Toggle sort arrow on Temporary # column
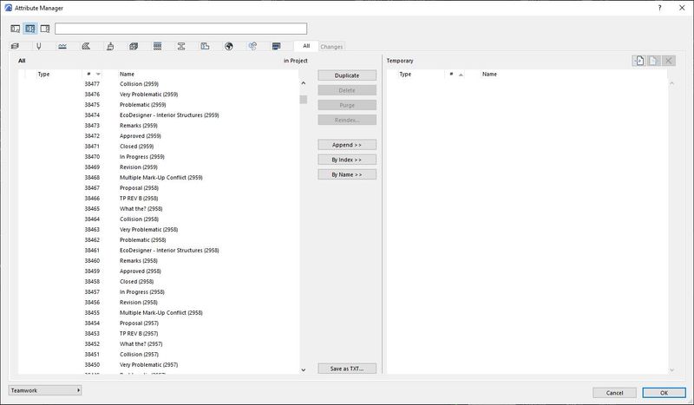 pyautogui.click(x=461, y=75)
